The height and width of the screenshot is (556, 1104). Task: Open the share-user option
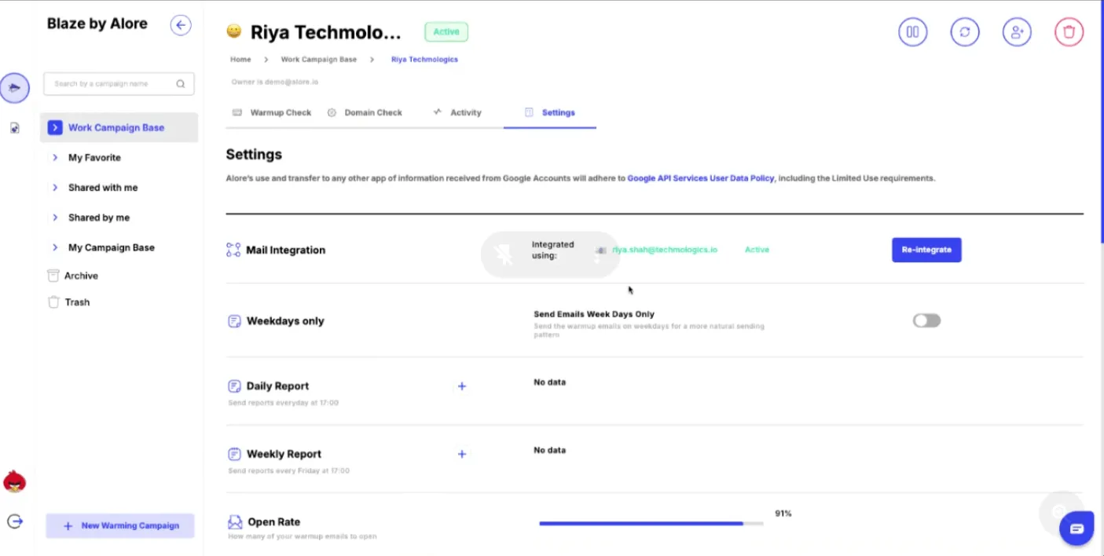click(1017, 31)
